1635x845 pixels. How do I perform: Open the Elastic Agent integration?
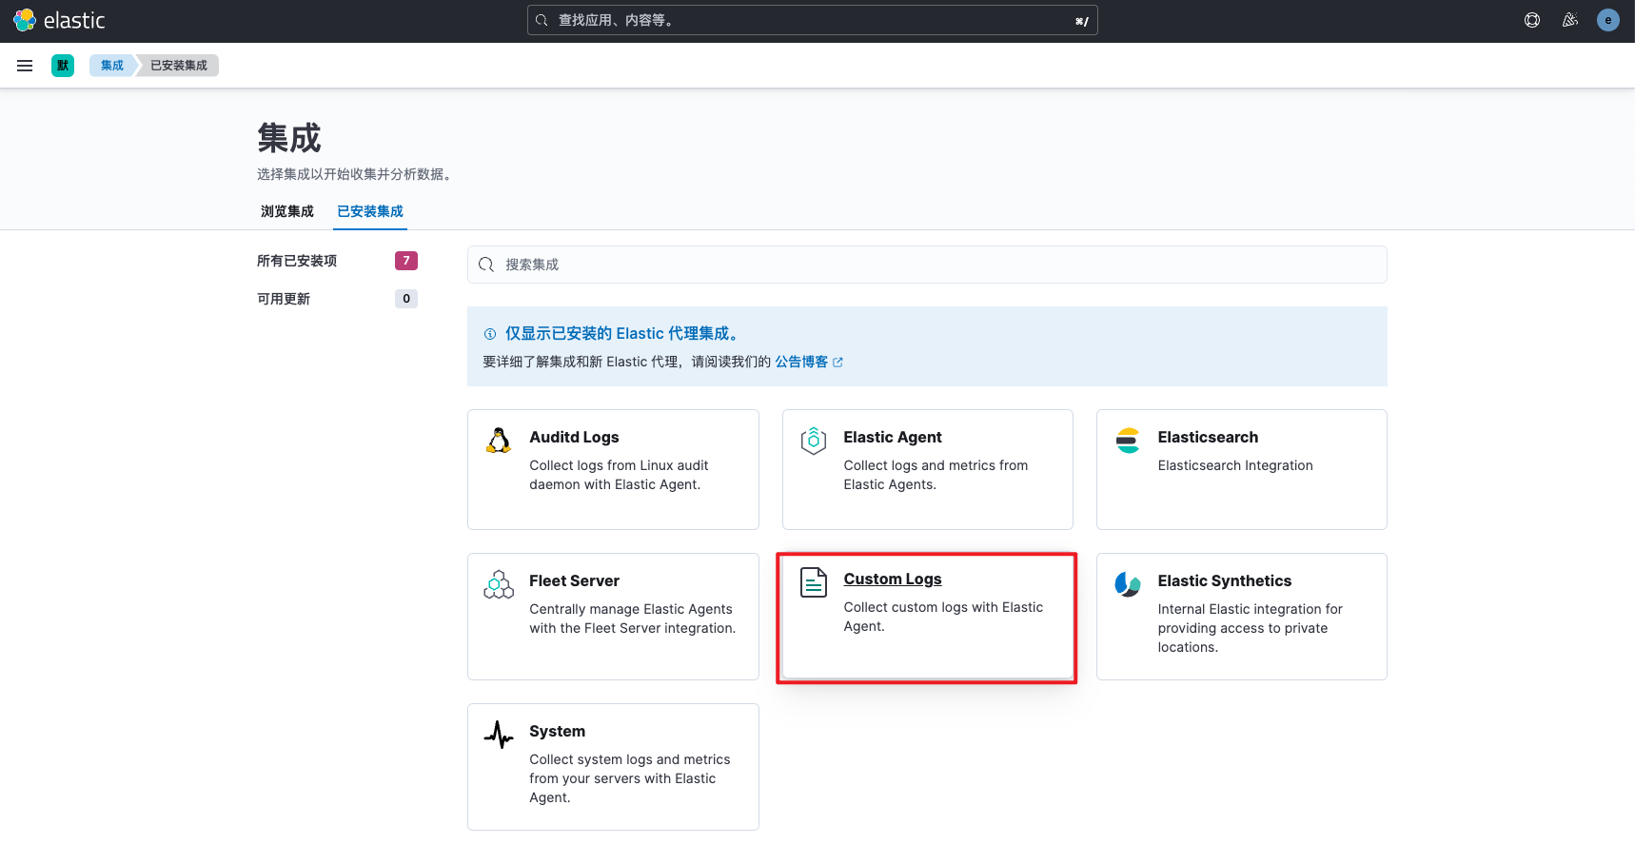[x=928, y=469]
